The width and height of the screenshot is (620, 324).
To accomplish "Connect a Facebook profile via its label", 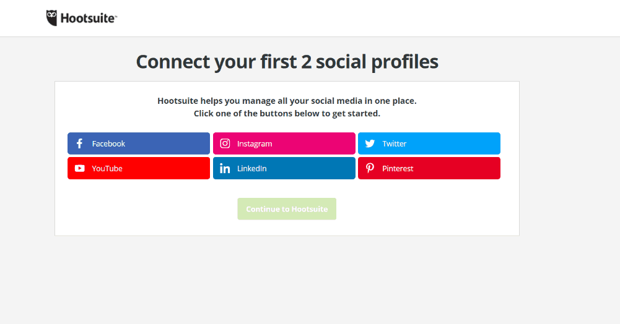I will click(108, 143).
